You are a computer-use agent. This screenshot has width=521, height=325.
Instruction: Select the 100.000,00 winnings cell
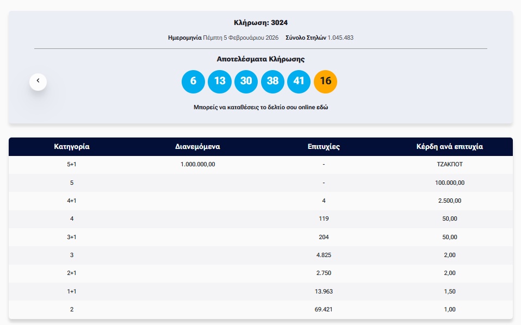[450, 183]
